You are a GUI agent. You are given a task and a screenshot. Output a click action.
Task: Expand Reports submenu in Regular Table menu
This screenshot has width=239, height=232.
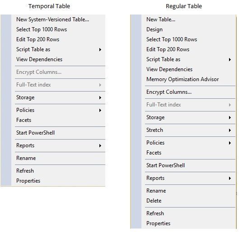pos(188,178)
